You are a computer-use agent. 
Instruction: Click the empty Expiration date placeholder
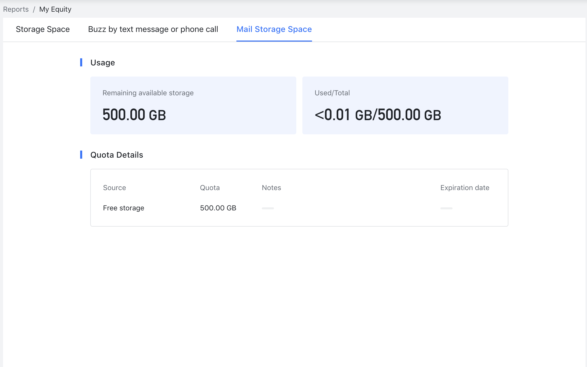(x=446, y=208)
